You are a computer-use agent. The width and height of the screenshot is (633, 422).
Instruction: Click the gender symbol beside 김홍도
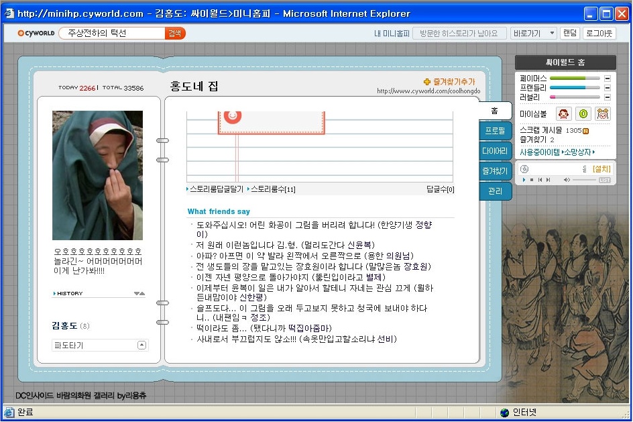coord(84,326)
